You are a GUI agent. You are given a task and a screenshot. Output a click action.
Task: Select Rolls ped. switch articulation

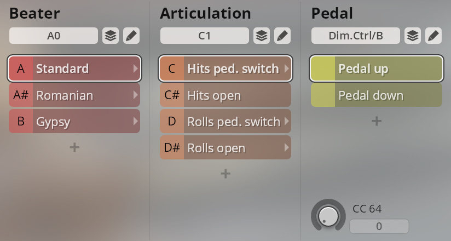pos(225,121)
